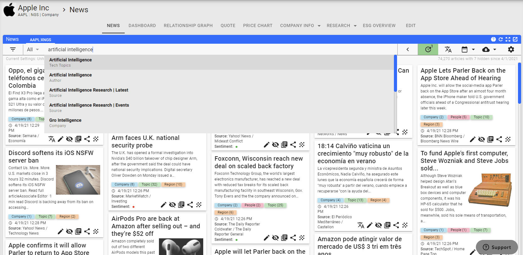The width and height of the screenshot is (523, 255).
Task: Open News panel in a new window
Action: pos(515,39)
